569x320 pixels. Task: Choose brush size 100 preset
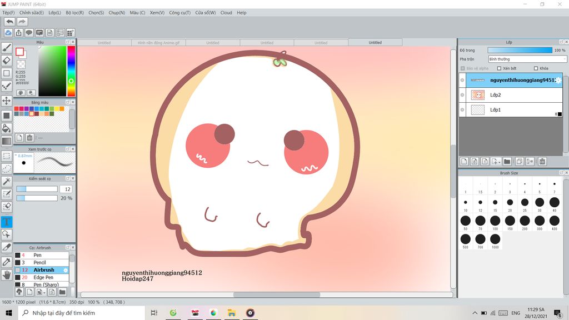[x=495, y=222]
